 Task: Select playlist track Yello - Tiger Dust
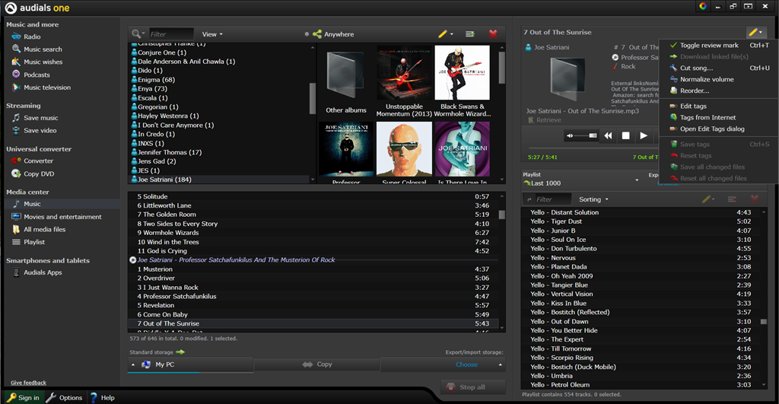click(x=641, y=221)
